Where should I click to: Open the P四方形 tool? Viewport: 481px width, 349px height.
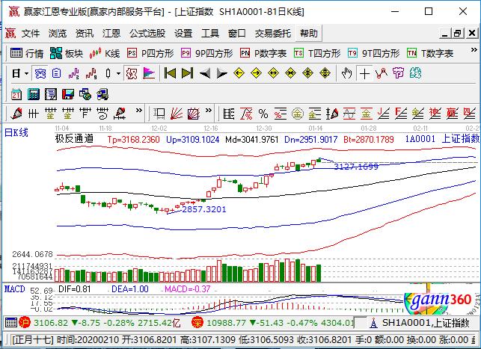pos(150,53)
